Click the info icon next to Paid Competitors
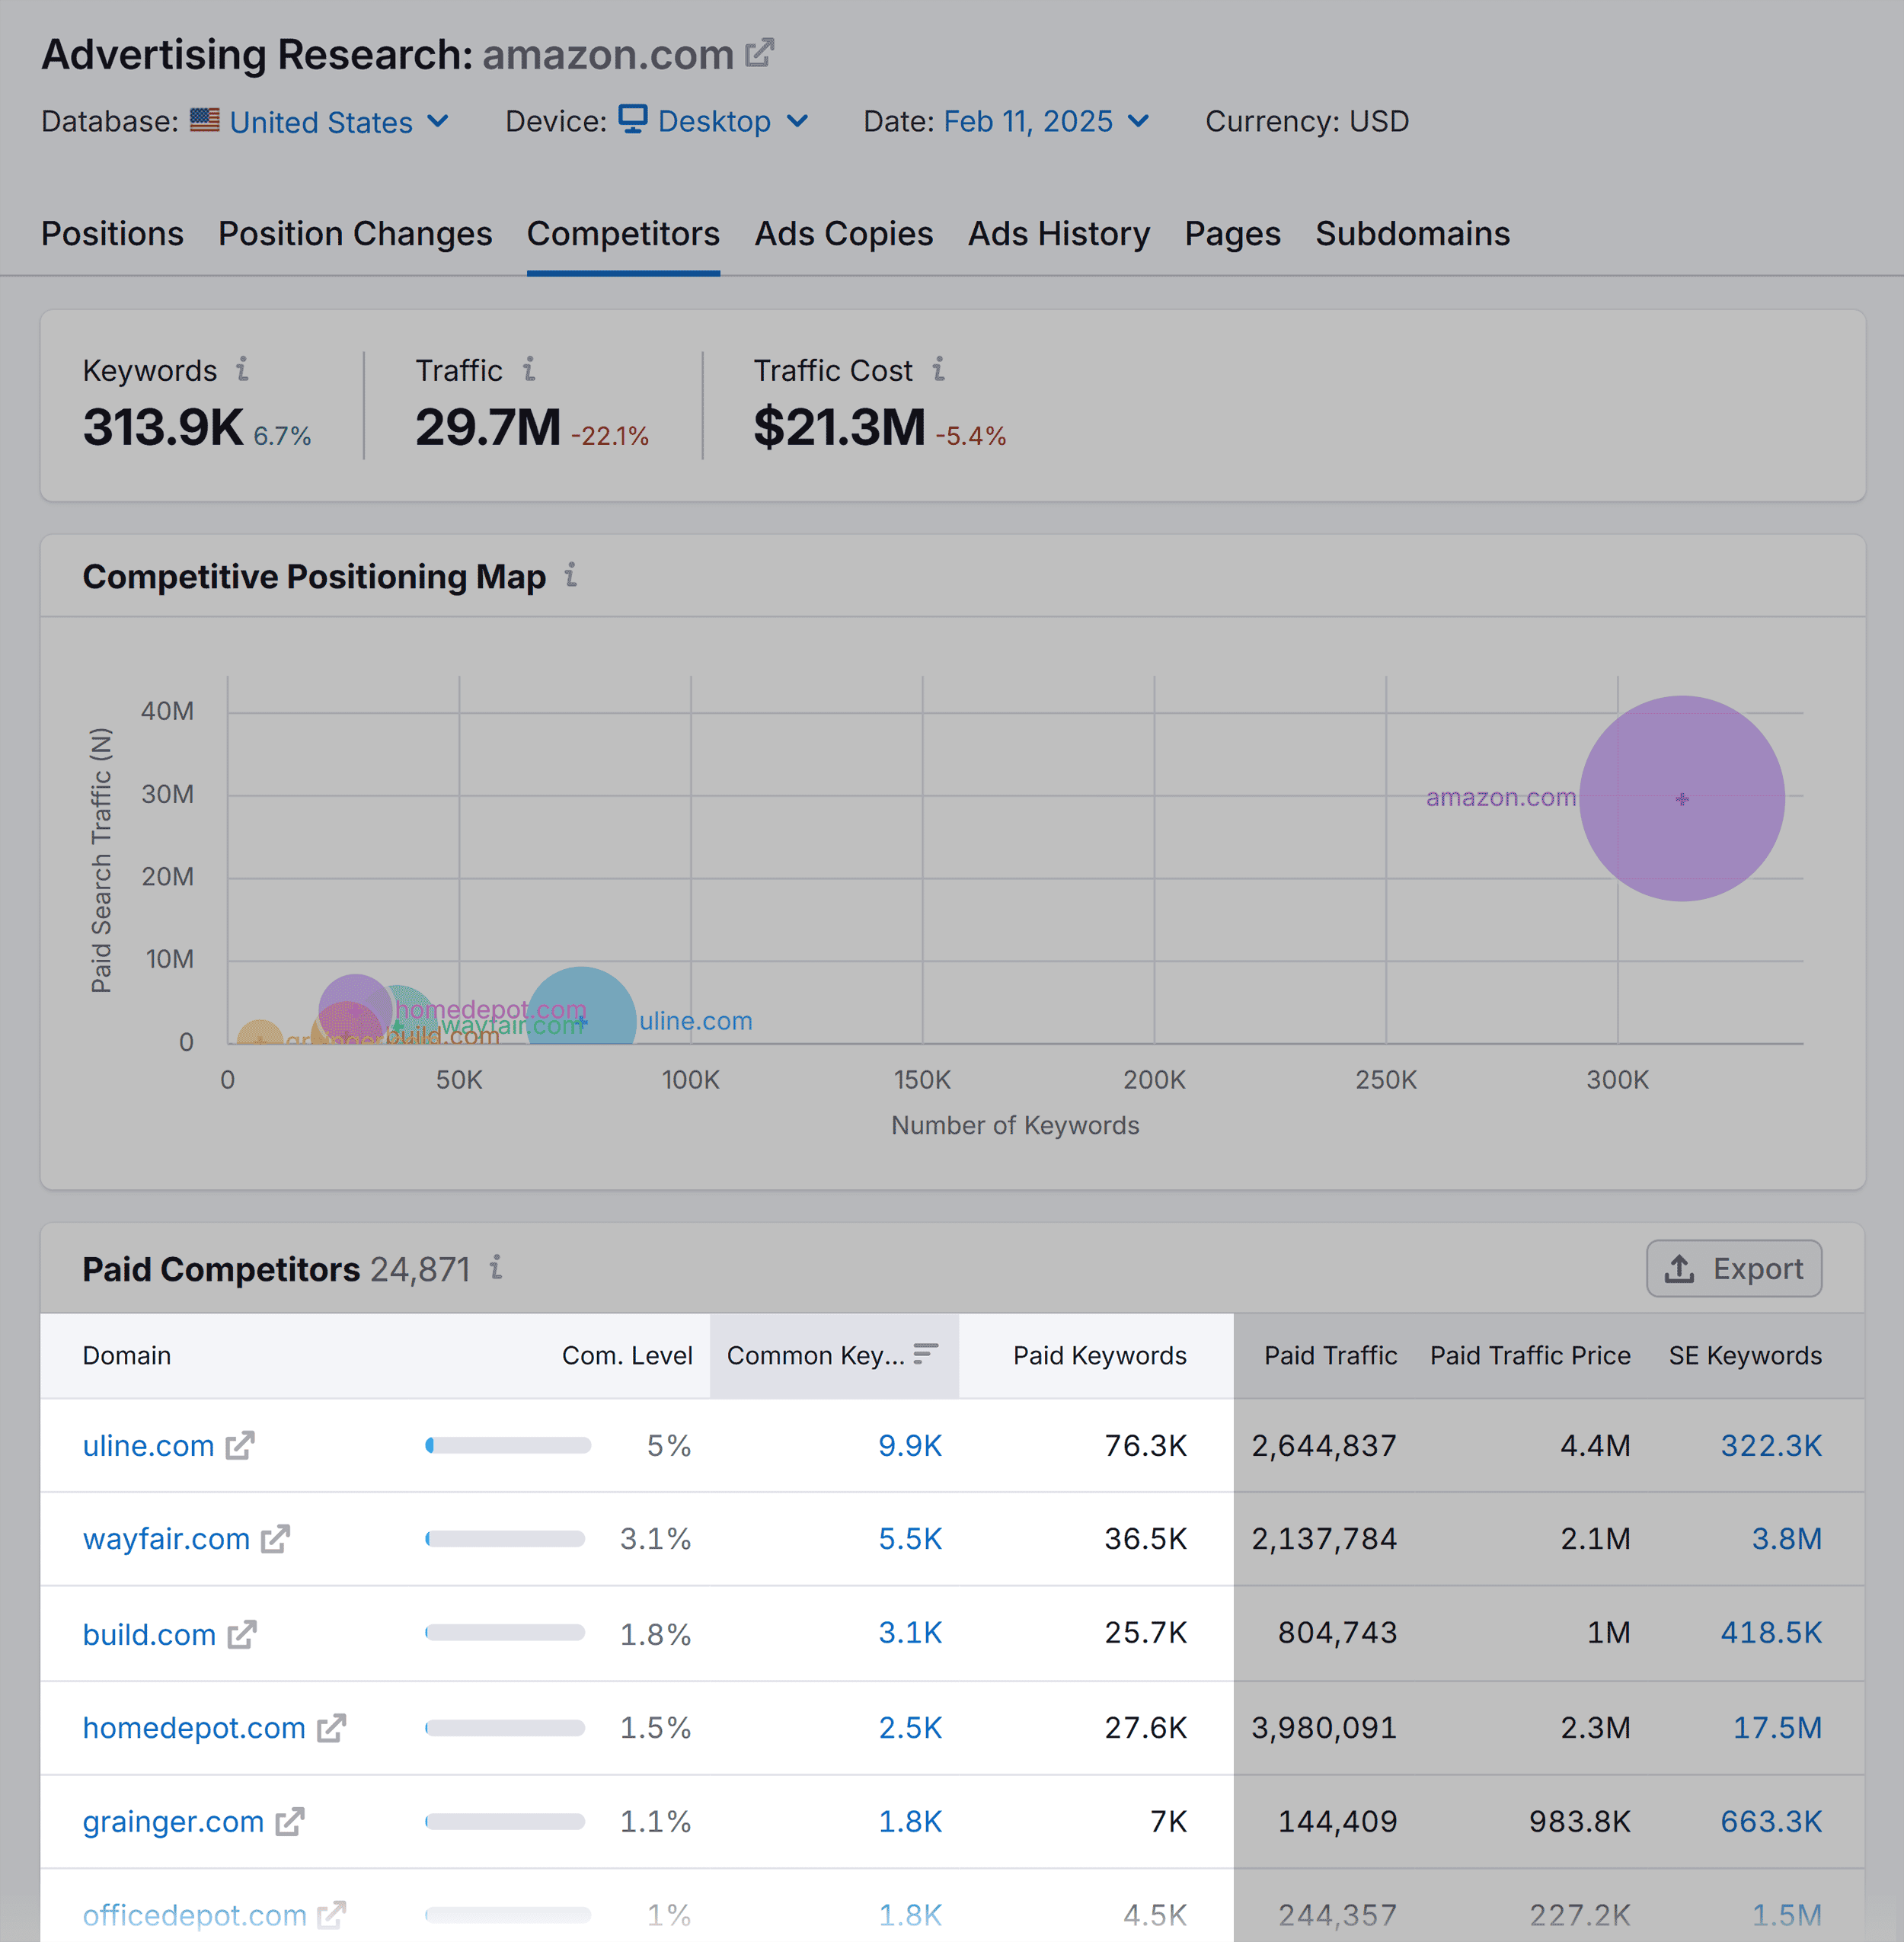This screenshot has height=1942, width=1904. [496, 1269]
